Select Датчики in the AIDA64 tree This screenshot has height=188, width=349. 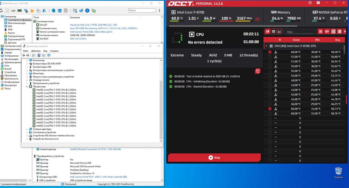(12, 43)
